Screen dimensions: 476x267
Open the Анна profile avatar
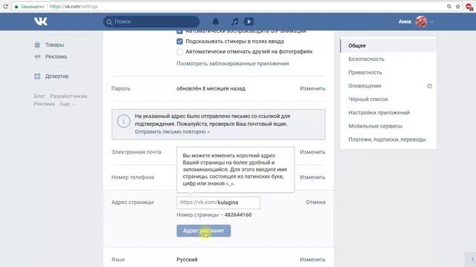tap(421, 22)
